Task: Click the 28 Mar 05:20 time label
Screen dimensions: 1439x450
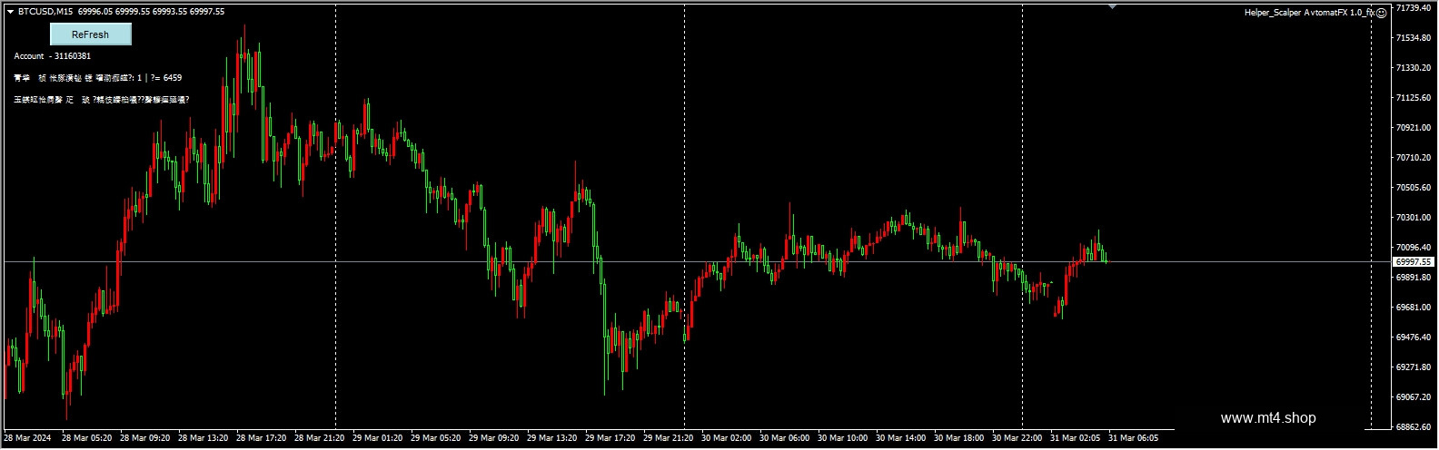Action: tap(86, 437)
